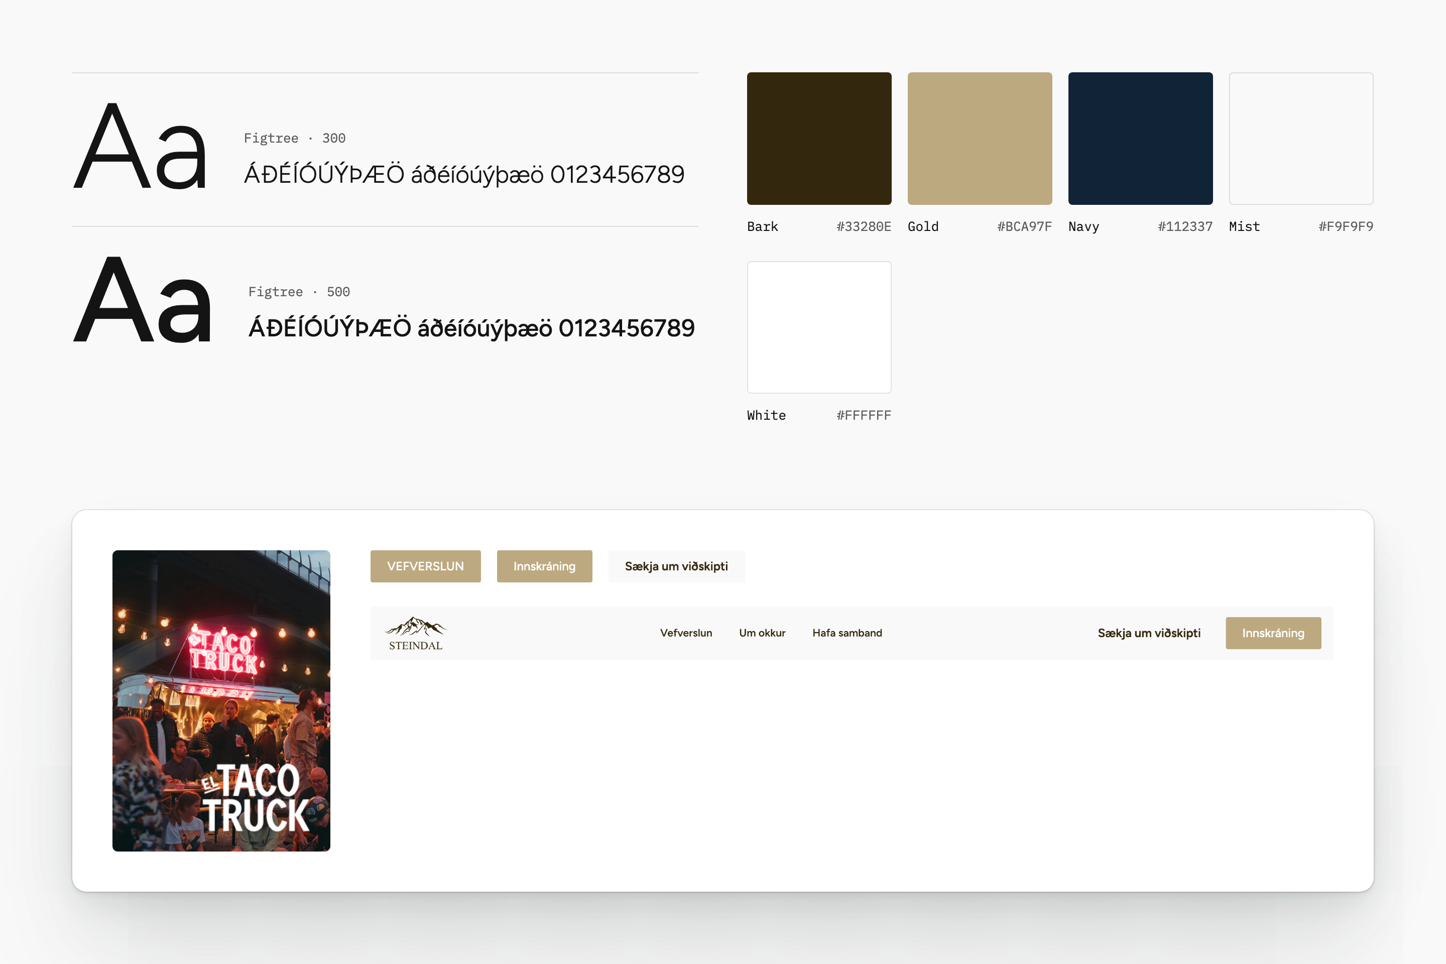The width and height of the screenshot is (1446, 964).
Task: Click the #F9F9F9 hex code
Action: tap(1346, 227)
